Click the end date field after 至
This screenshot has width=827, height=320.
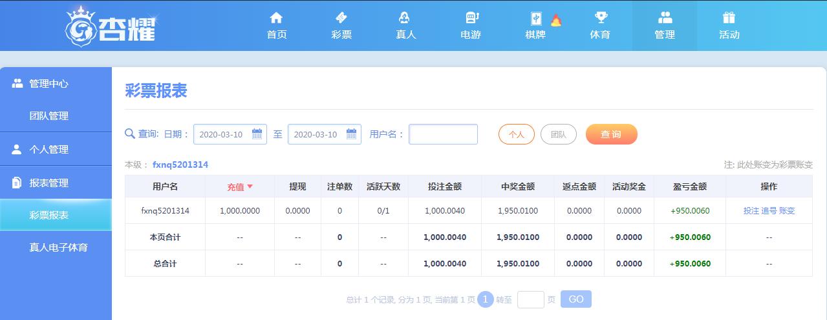click(325, 134)
